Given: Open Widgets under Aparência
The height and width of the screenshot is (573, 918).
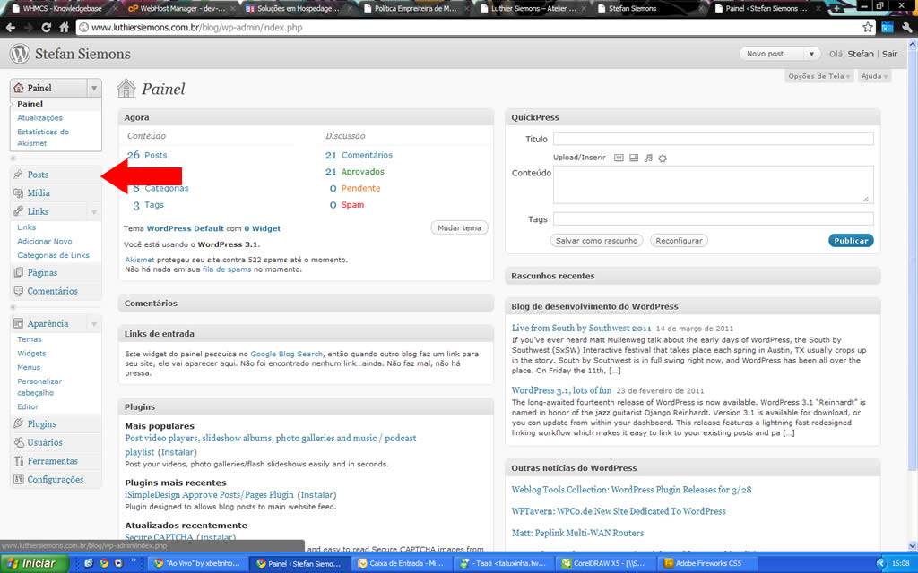Looking at the screenshot, I should pos(31,353).
